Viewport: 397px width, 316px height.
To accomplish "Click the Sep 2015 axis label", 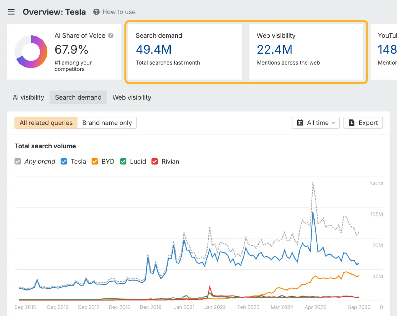I will 25,307.
